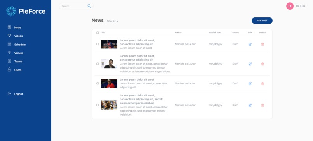Open the first post's basketball thumbnail

pyautogui.click(x=109, y=44)
